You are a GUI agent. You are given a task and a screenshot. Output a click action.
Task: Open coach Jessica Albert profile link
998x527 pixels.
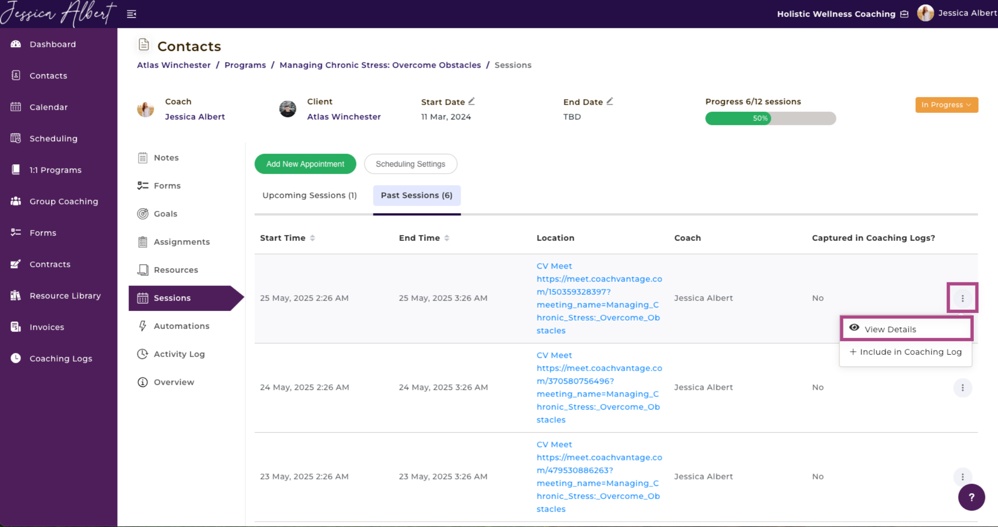pos(195,117)
